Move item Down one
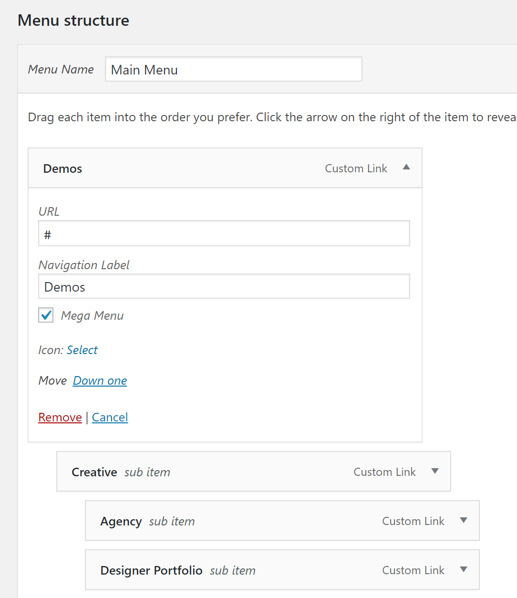The image size is (517, 598). click(100, 380)
